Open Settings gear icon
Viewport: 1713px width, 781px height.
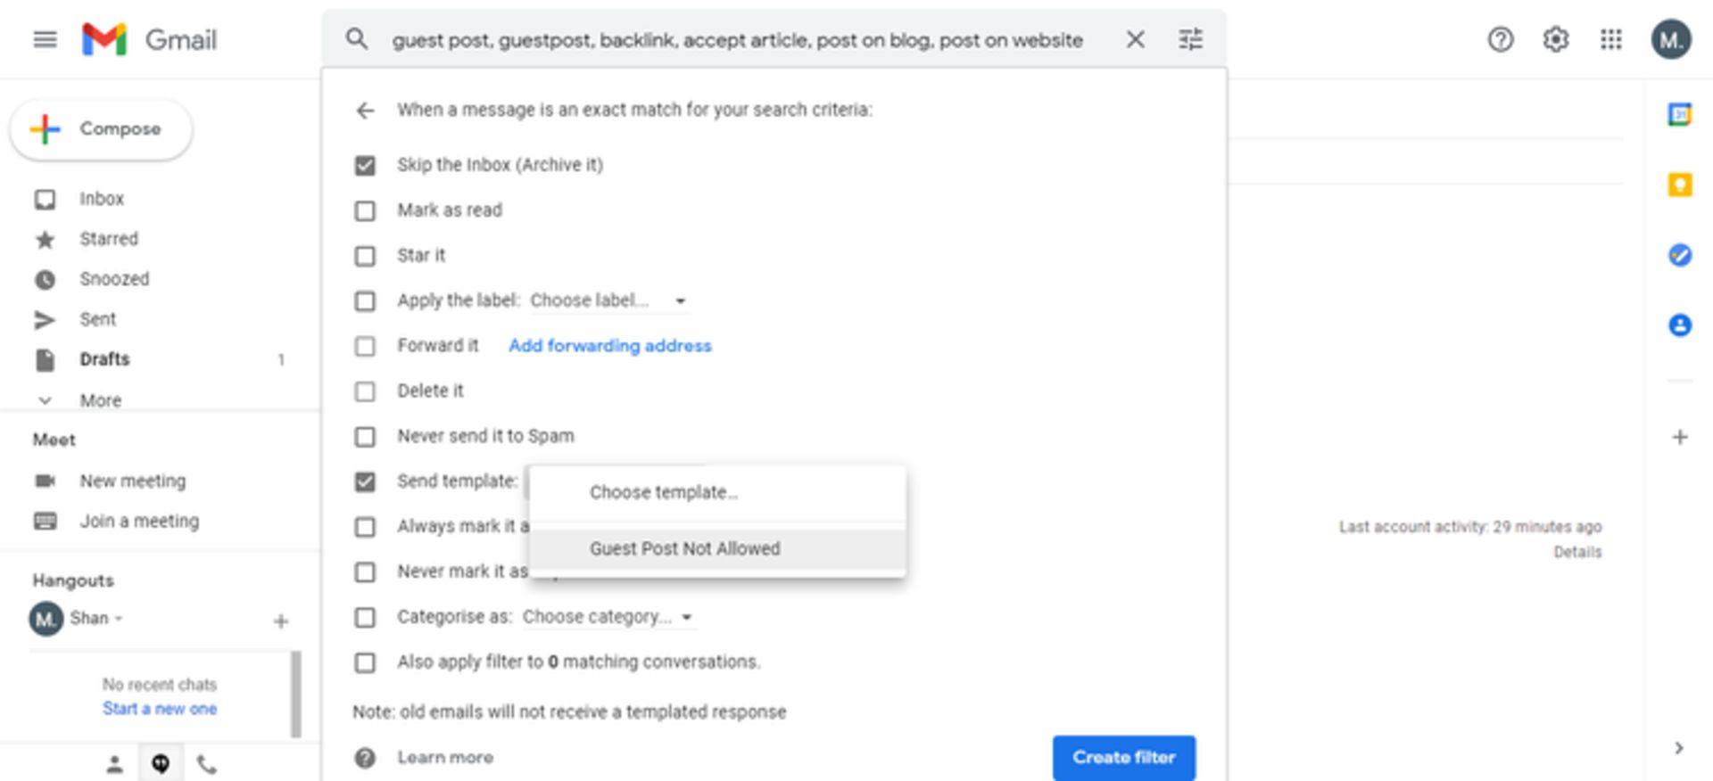click(1556, 39)
